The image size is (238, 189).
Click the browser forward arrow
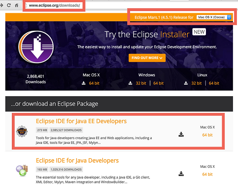click(x=2, y=5)
